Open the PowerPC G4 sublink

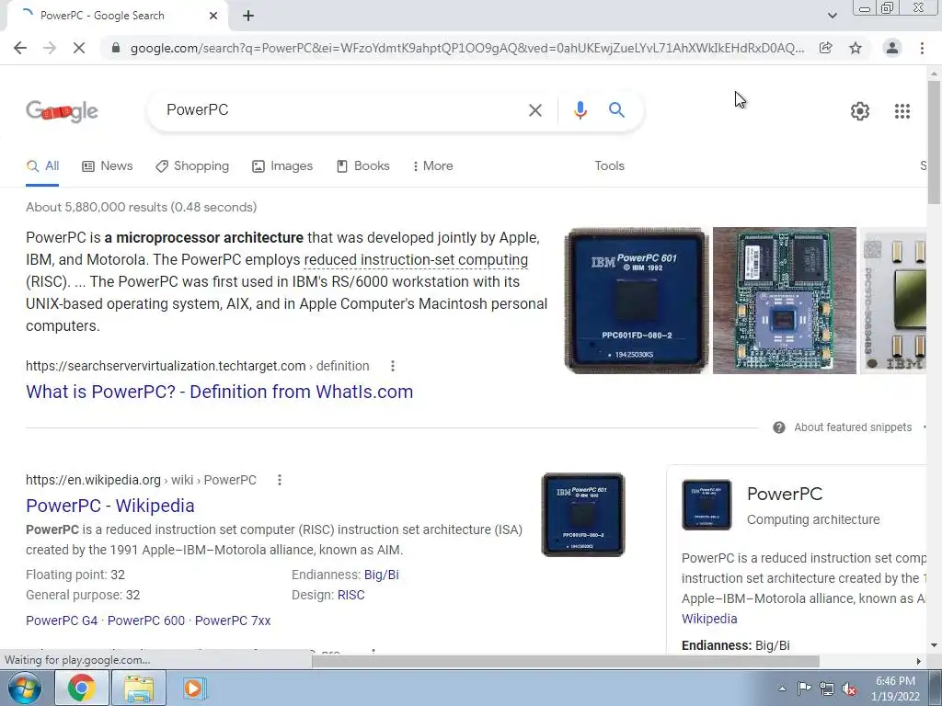(x=62, y=621)
